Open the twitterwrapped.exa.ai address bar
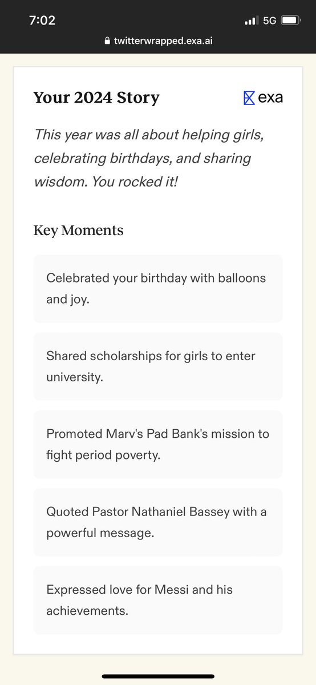The image size is (316, 685). click(158, 41)
